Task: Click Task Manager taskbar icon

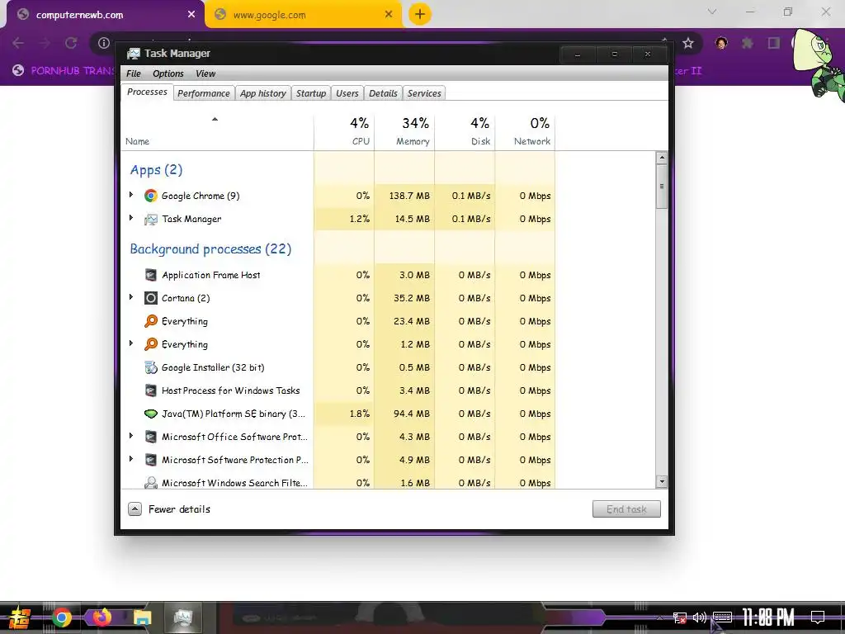Action: click(182, 617)
